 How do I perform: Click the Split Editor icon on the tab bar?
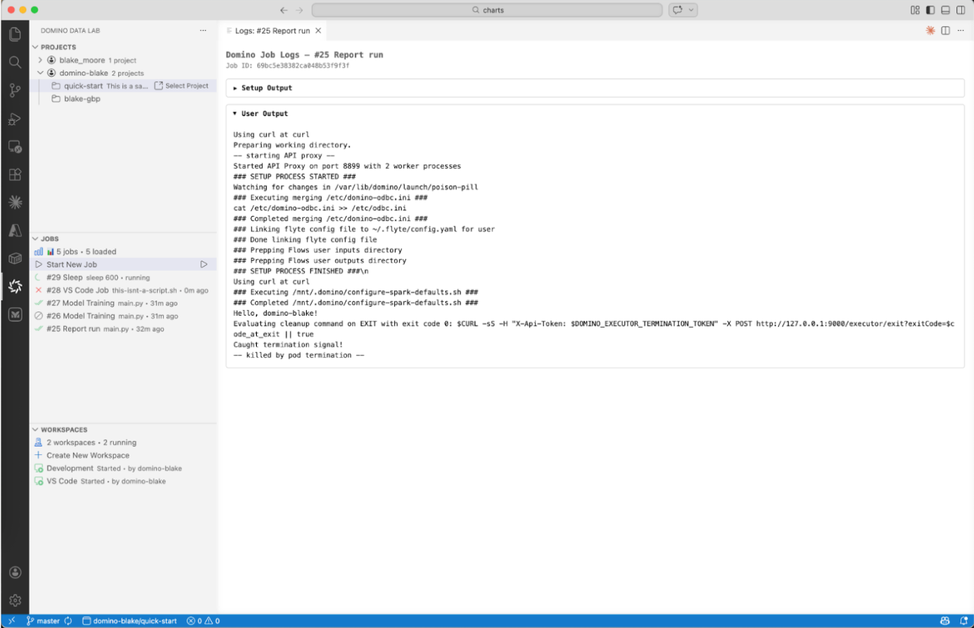945,30
